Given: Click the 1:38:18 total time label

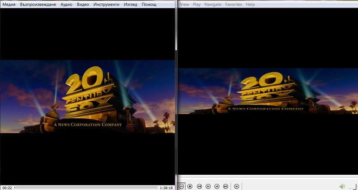Looking at the screenshot, I should click(x=166, y=188).
